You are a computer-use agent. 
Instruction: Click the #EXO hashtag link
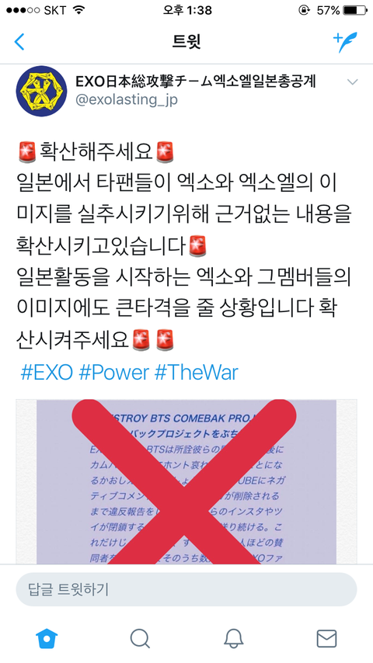47,373
